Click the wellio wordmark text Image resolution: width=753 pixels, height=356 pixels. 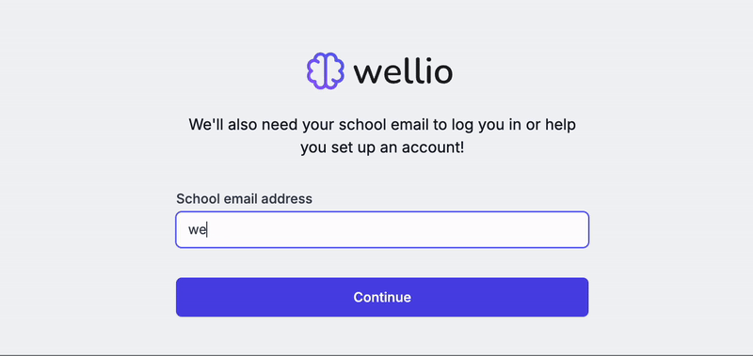404,70
